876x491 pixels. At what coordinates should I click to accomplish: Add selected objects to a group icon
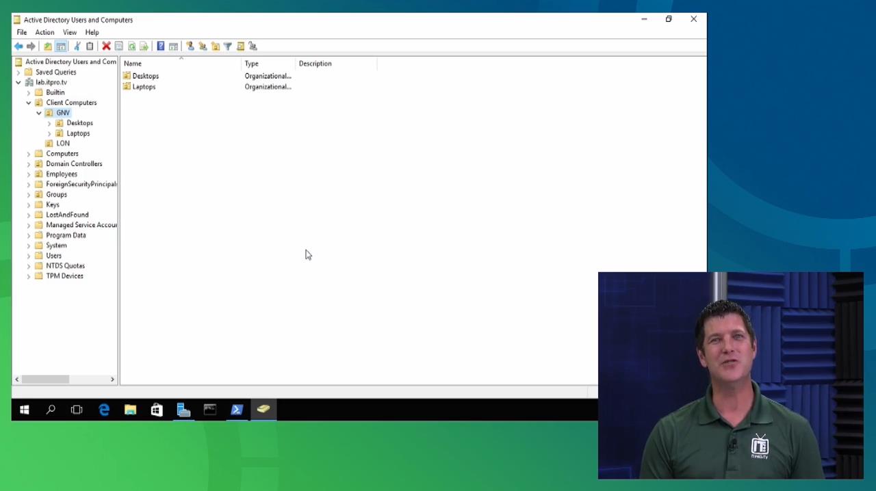(253, 47)
